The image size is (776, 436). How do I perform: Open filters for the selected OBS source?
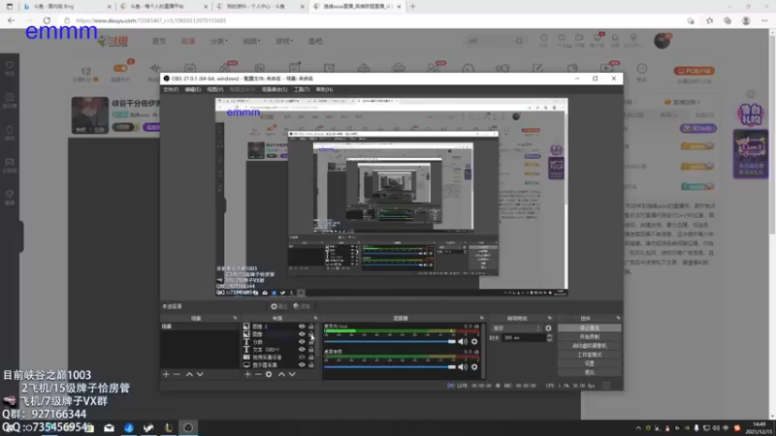pos(302,306)
